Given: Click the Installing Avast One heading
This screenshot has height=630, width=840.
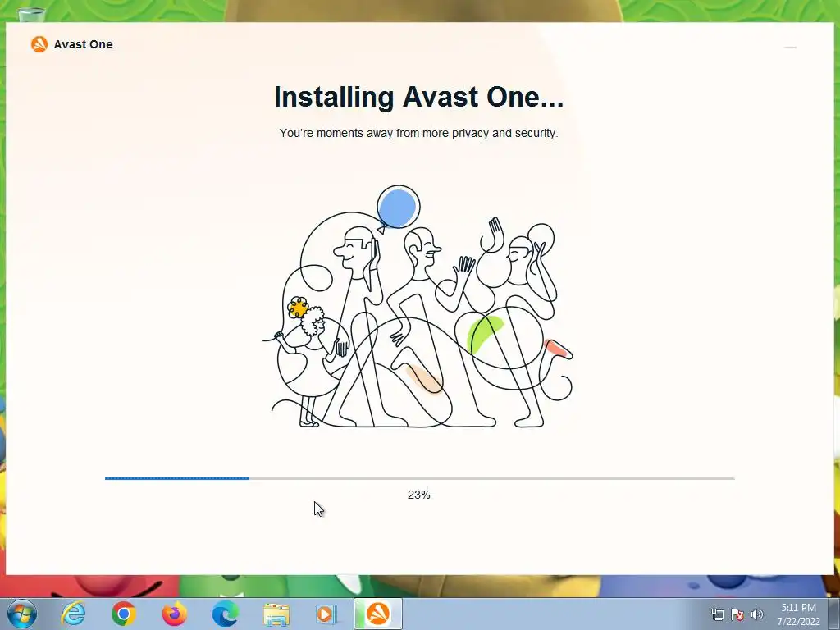Looking at the screenshot, I should (x=419, y=97).
